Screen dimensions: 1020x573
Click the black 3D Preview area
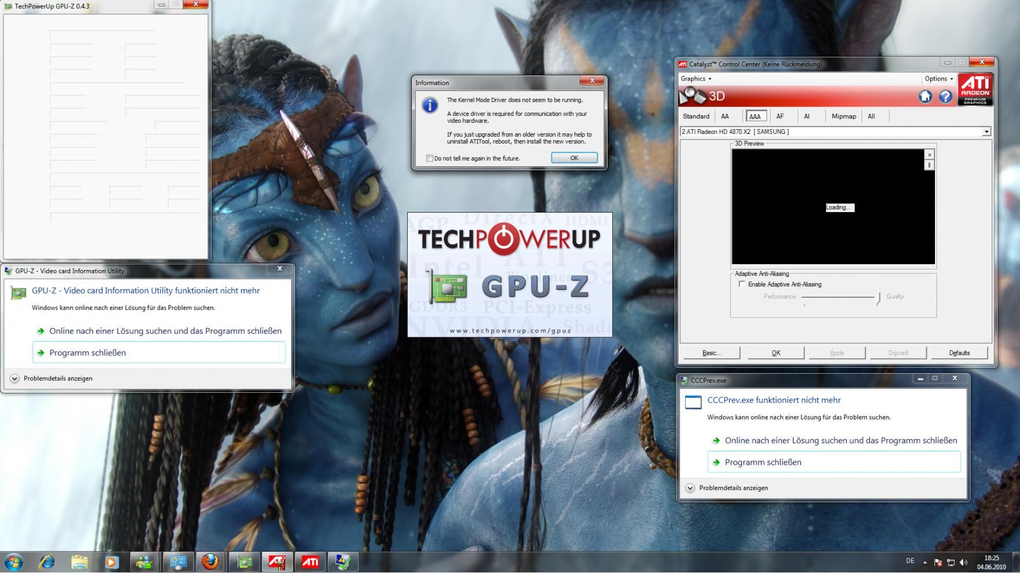[833, 207]
